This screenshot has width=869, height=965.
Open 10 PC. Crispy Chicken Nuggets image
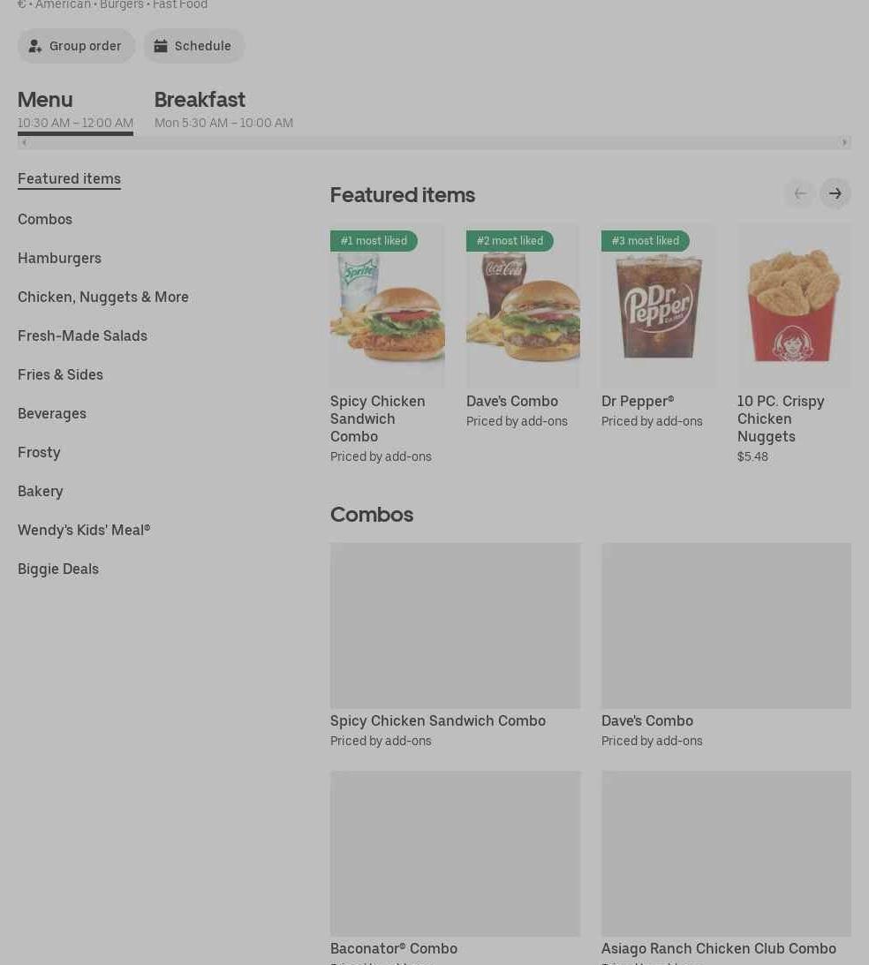[794, 305]
